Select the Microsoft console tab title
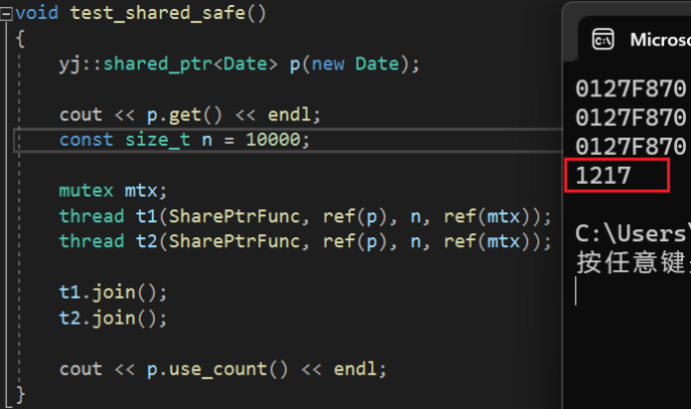Image resolution: width=692 pixels, height=409 pixels. click(660, 40)
